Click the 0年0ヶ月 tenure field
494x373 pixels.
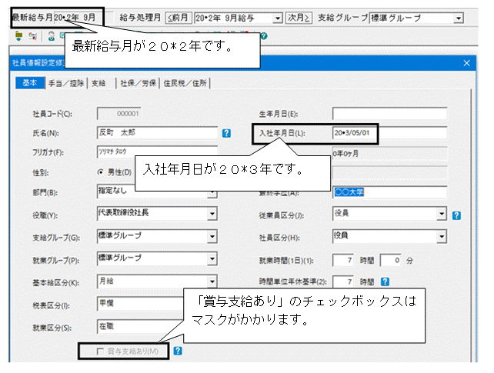coord(389,154)
